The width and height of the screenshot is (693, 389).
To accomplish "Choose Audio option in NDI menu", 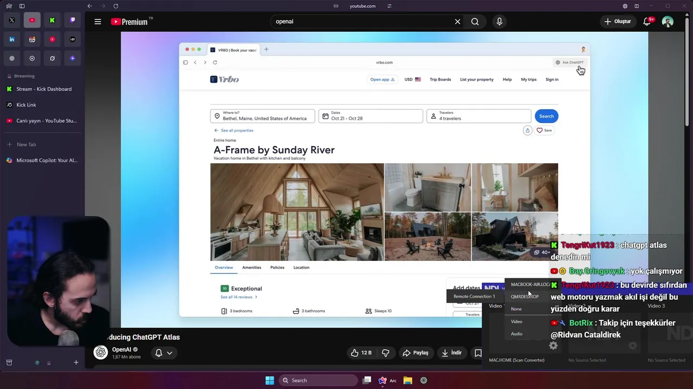I will [517, 334].
